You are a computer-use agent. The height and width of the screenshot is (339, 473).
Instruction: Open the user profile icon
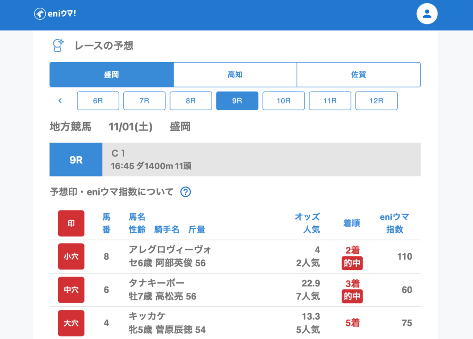(427, 14)
